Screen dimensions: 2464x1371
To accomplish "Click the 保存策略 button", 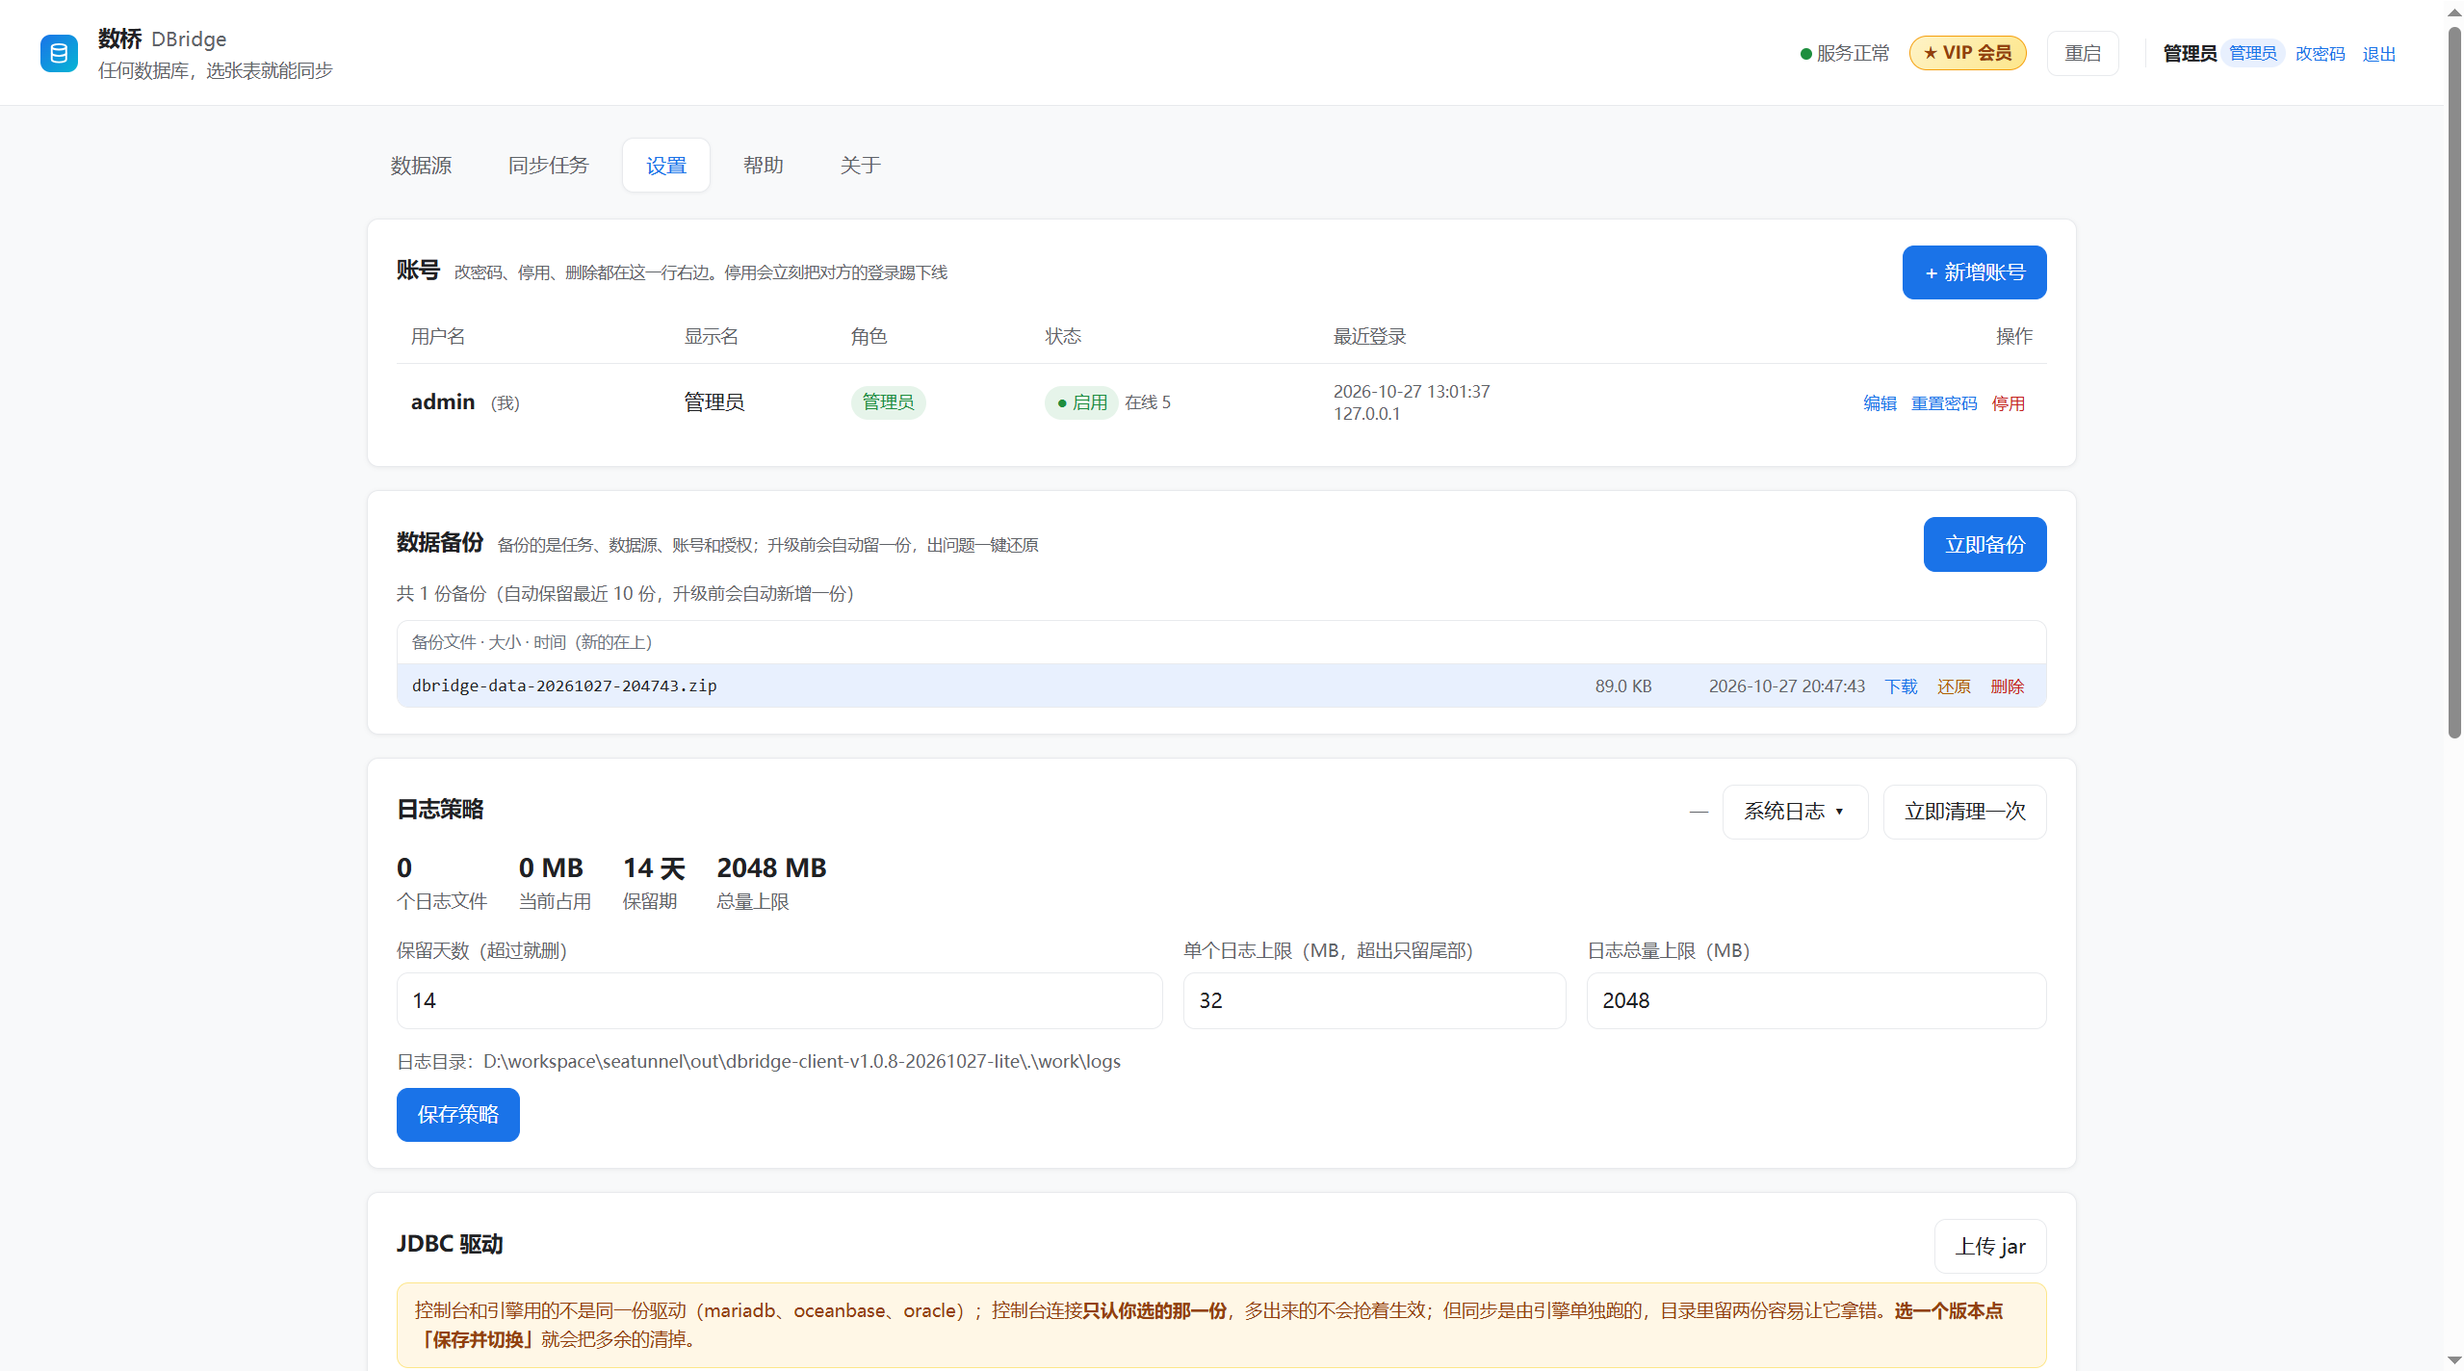I will tap(457, 1115).
